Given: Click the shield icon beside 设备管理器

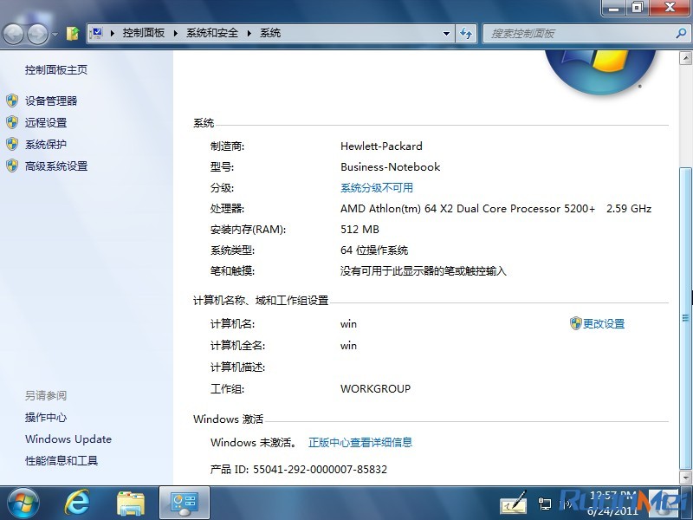Looking at the screenshot, I should [12, 101].
